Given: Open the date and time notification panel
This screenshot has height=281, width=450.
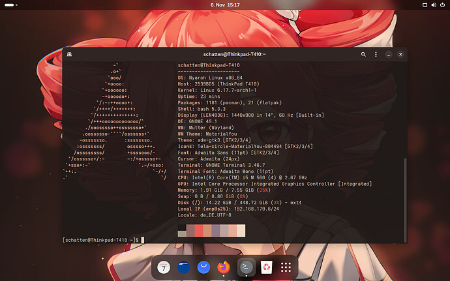Looking at the screenshot, I should [224, 5].
